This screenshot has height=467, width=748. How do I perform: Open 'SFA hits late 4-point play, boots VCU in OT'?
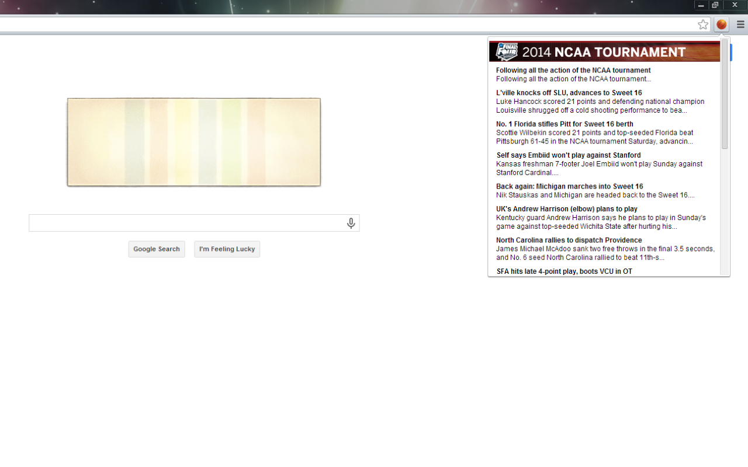[x=565, y=271]
